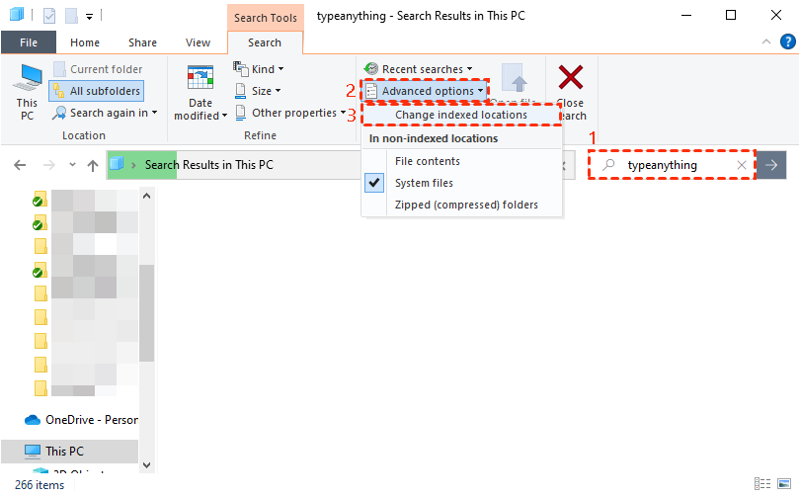Open the Kind dropdown
The width and height of the screenshot is (800, 497).
(260, 69)
